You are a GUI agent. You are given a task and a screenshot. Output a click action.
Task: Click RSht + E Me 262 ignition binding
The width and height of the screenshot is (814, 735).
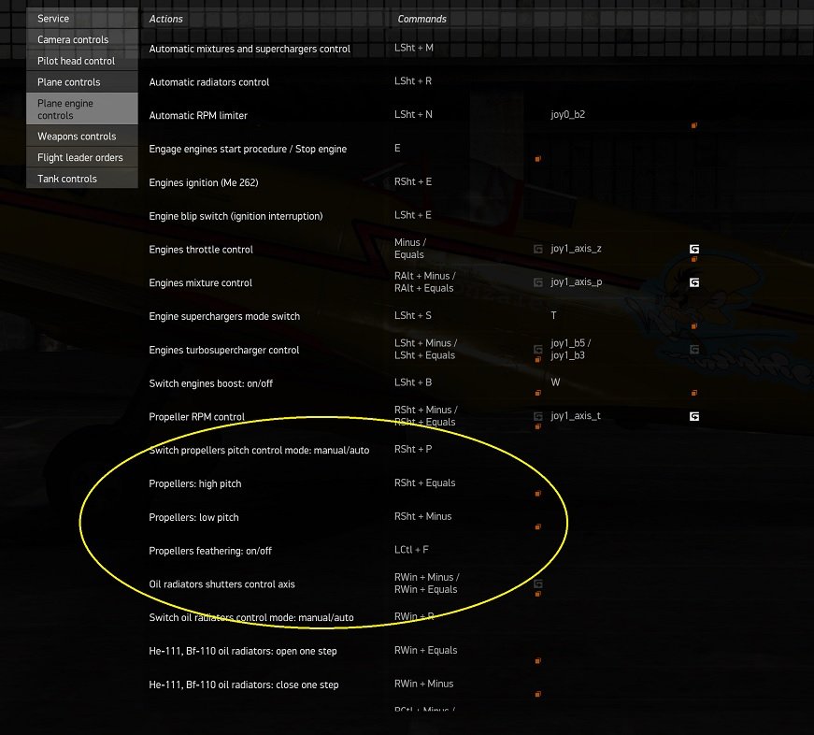coord(413,181)
